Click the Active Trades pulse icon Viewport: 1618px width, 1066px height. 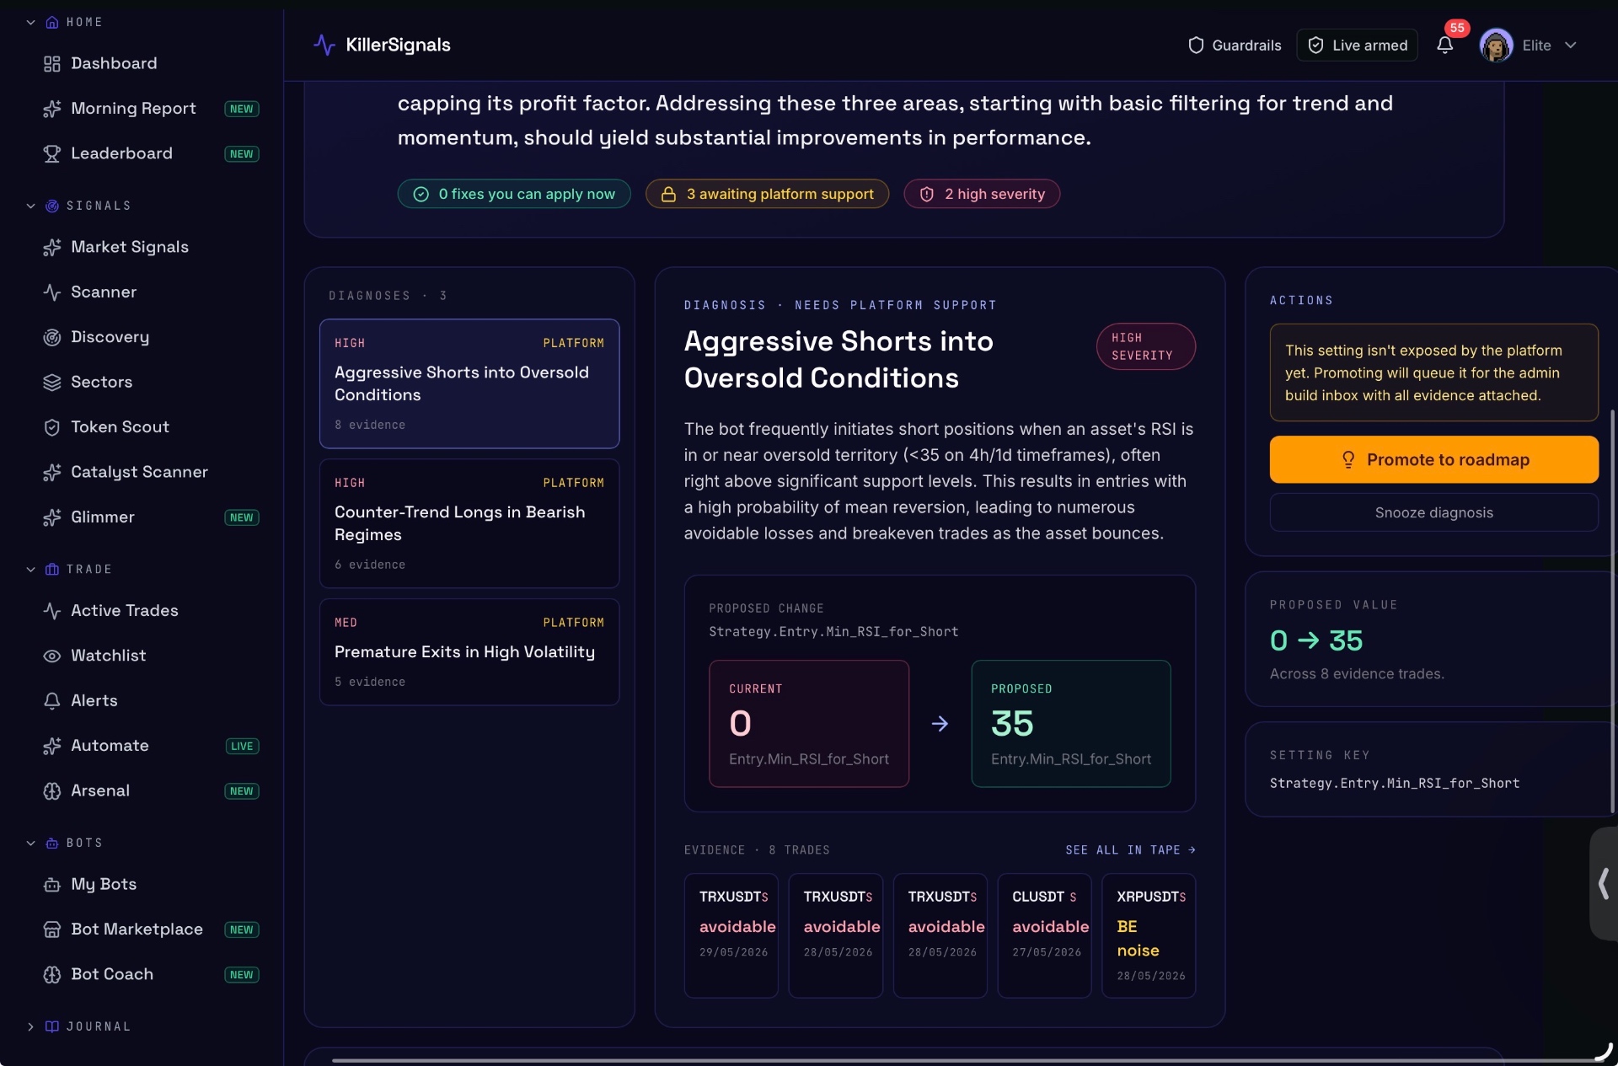coord(52,611)
